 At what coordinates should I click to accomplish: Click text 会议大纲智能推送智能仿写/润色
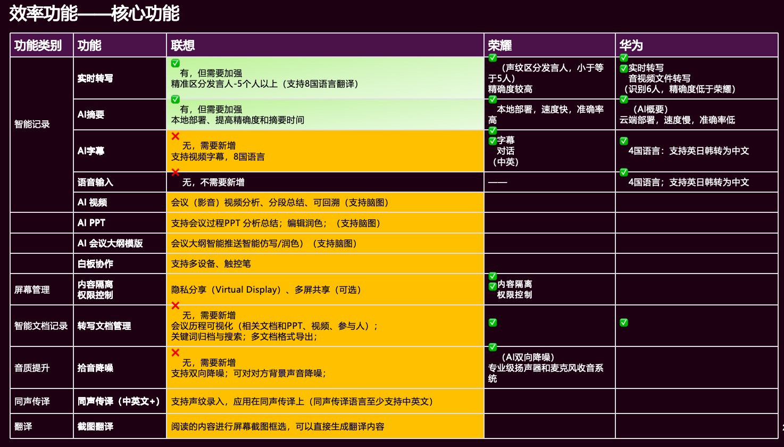point(235,244)
